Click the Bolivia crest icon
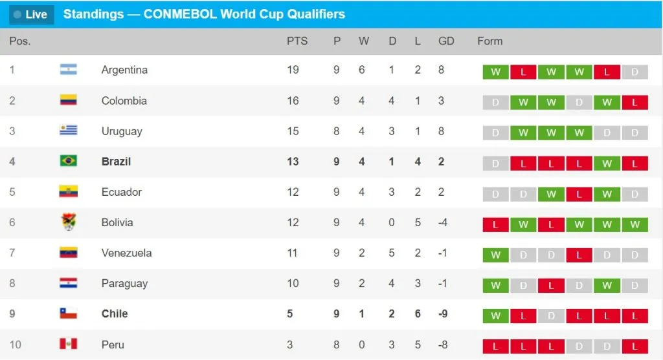Screen dimensions: 663x360 click(68, 222)
